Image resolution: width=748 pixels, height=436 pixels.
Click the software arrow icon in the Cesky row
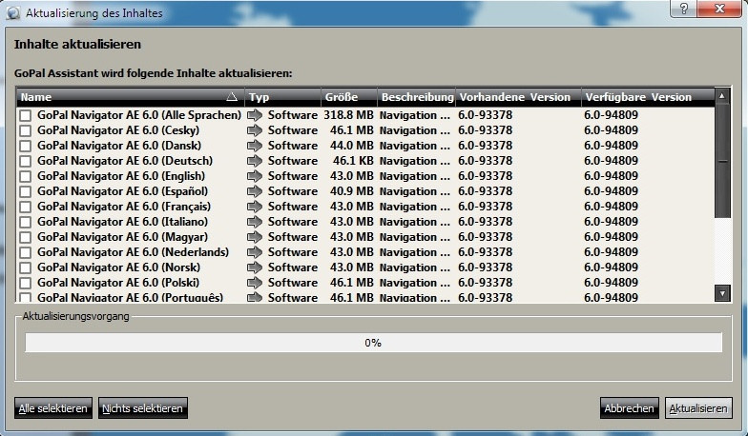(255, 130)
